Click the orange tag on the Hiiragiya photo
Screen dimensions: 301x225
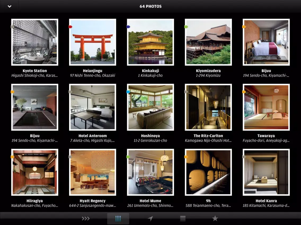tap(12, 157)
